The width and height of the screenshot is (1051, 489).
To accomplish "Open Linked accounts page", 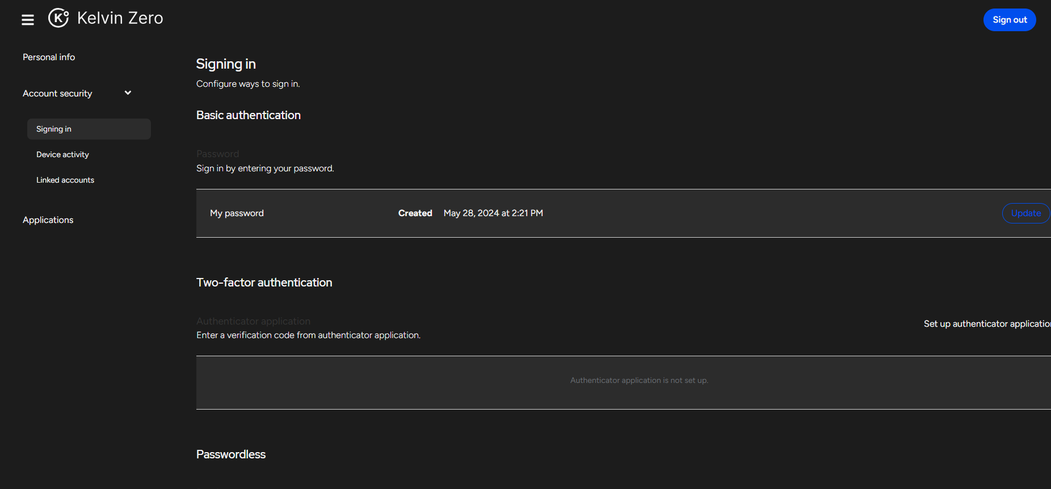I will pos(65,180).
